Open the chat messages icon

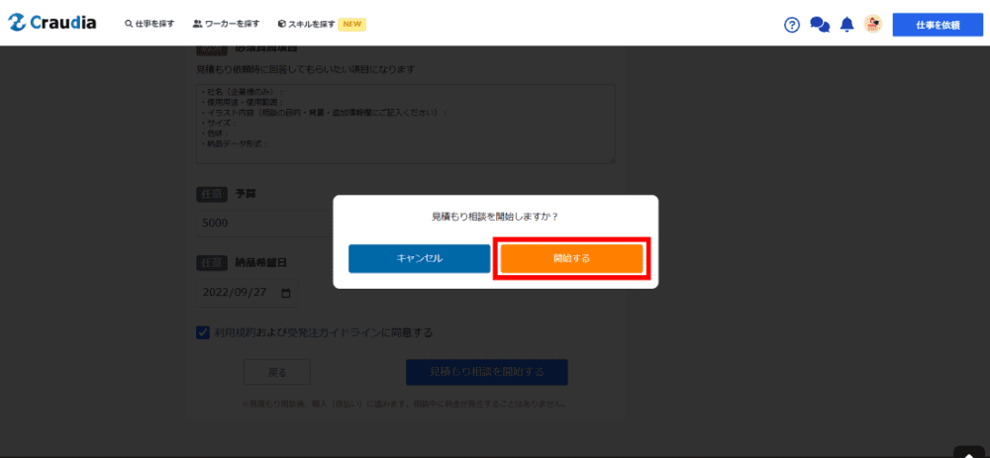click(820, 25)
